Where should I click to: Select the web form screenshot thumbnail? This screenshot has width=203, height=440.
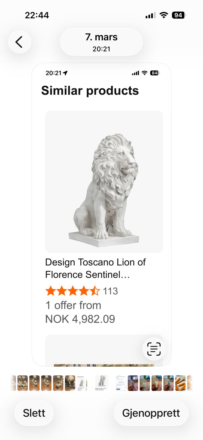(x=121, y=383)
